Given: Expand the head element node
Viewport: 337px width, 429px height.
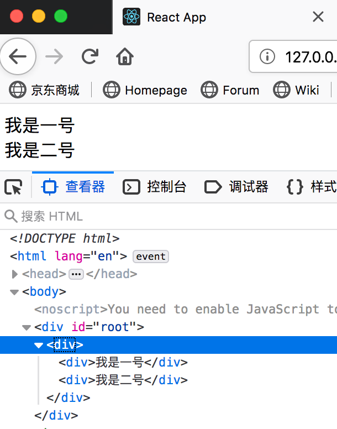Looking at the screenshot, I should point(14,274).
